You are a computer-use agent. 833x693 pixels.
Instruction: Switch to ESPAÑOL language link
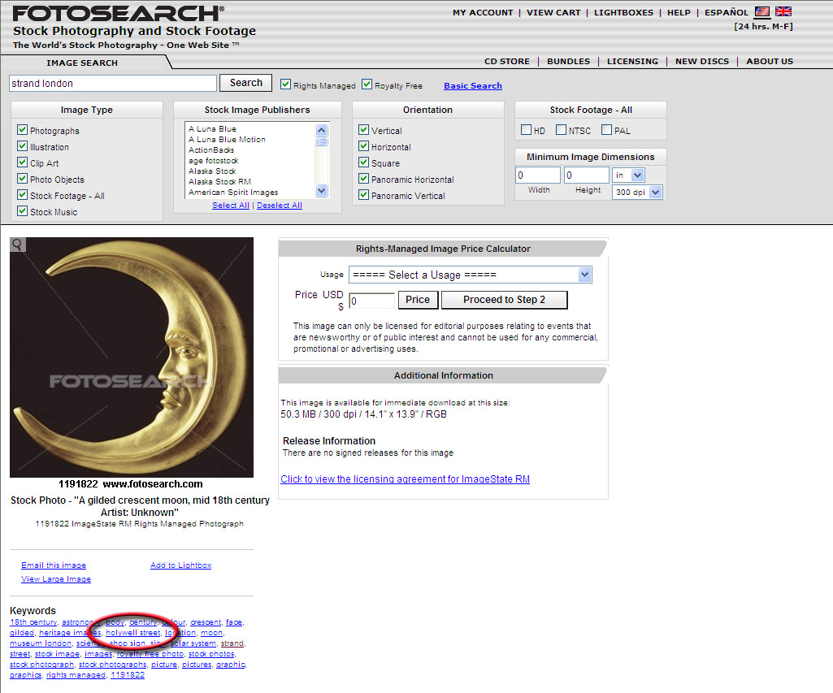(x=727, y=12)
